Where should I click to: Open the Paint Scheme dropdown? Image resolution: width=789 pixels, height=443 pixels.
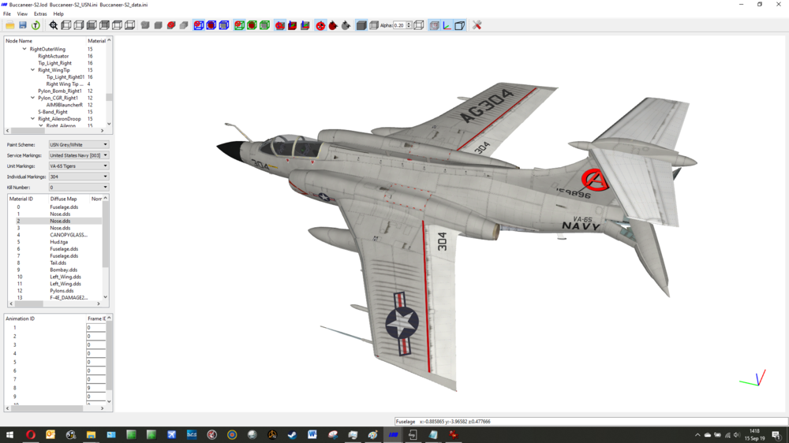pos(78,145)
